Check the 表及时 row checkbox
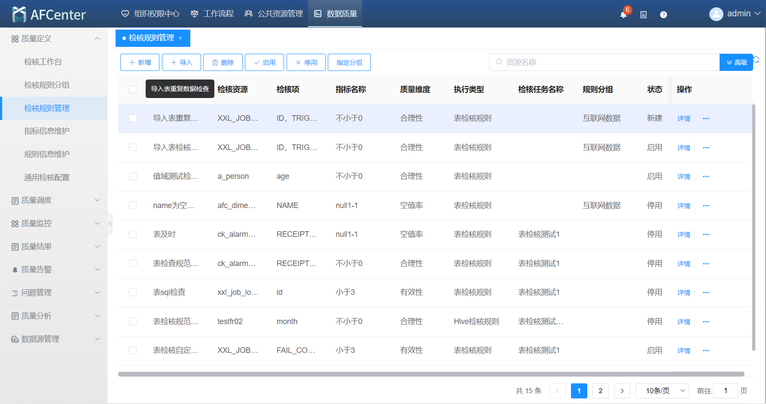Viewport: 766px width, 404px height. [x=133, y=235]
